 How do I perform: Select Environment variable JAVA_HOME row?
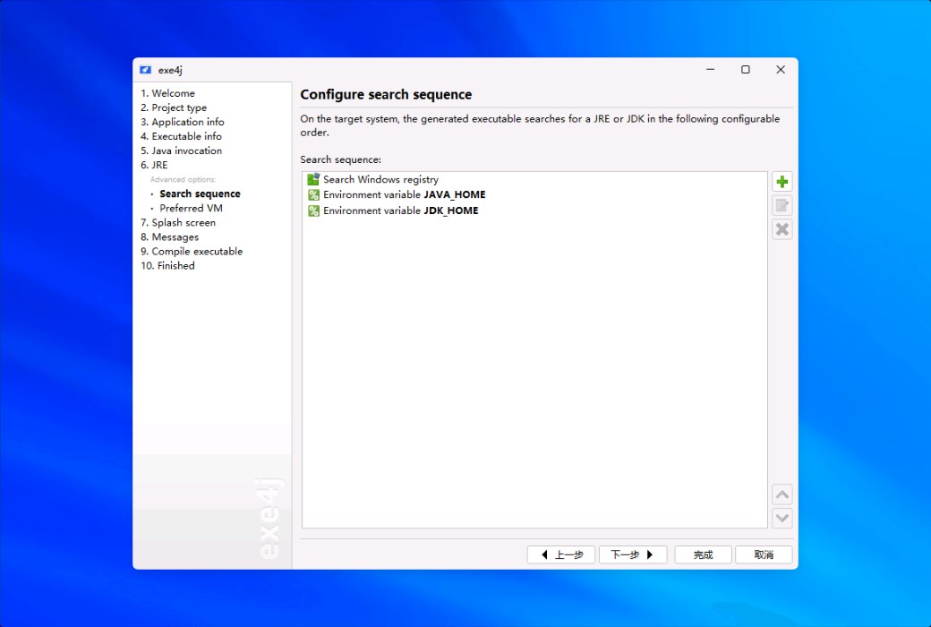click(x=534, y=195)
